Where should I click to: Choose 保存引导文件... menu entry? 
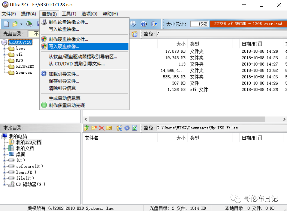pyautogui.click(x=84, y=81)
